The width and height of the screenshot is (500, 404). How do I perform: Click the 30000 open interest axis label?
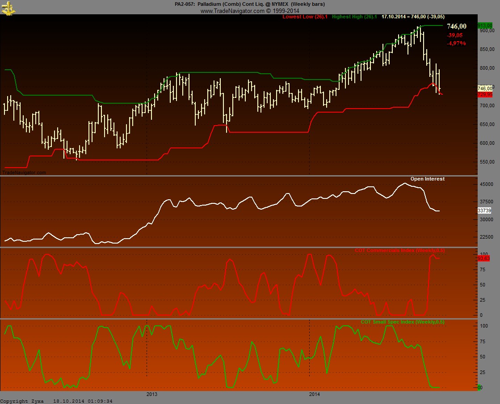487,219
